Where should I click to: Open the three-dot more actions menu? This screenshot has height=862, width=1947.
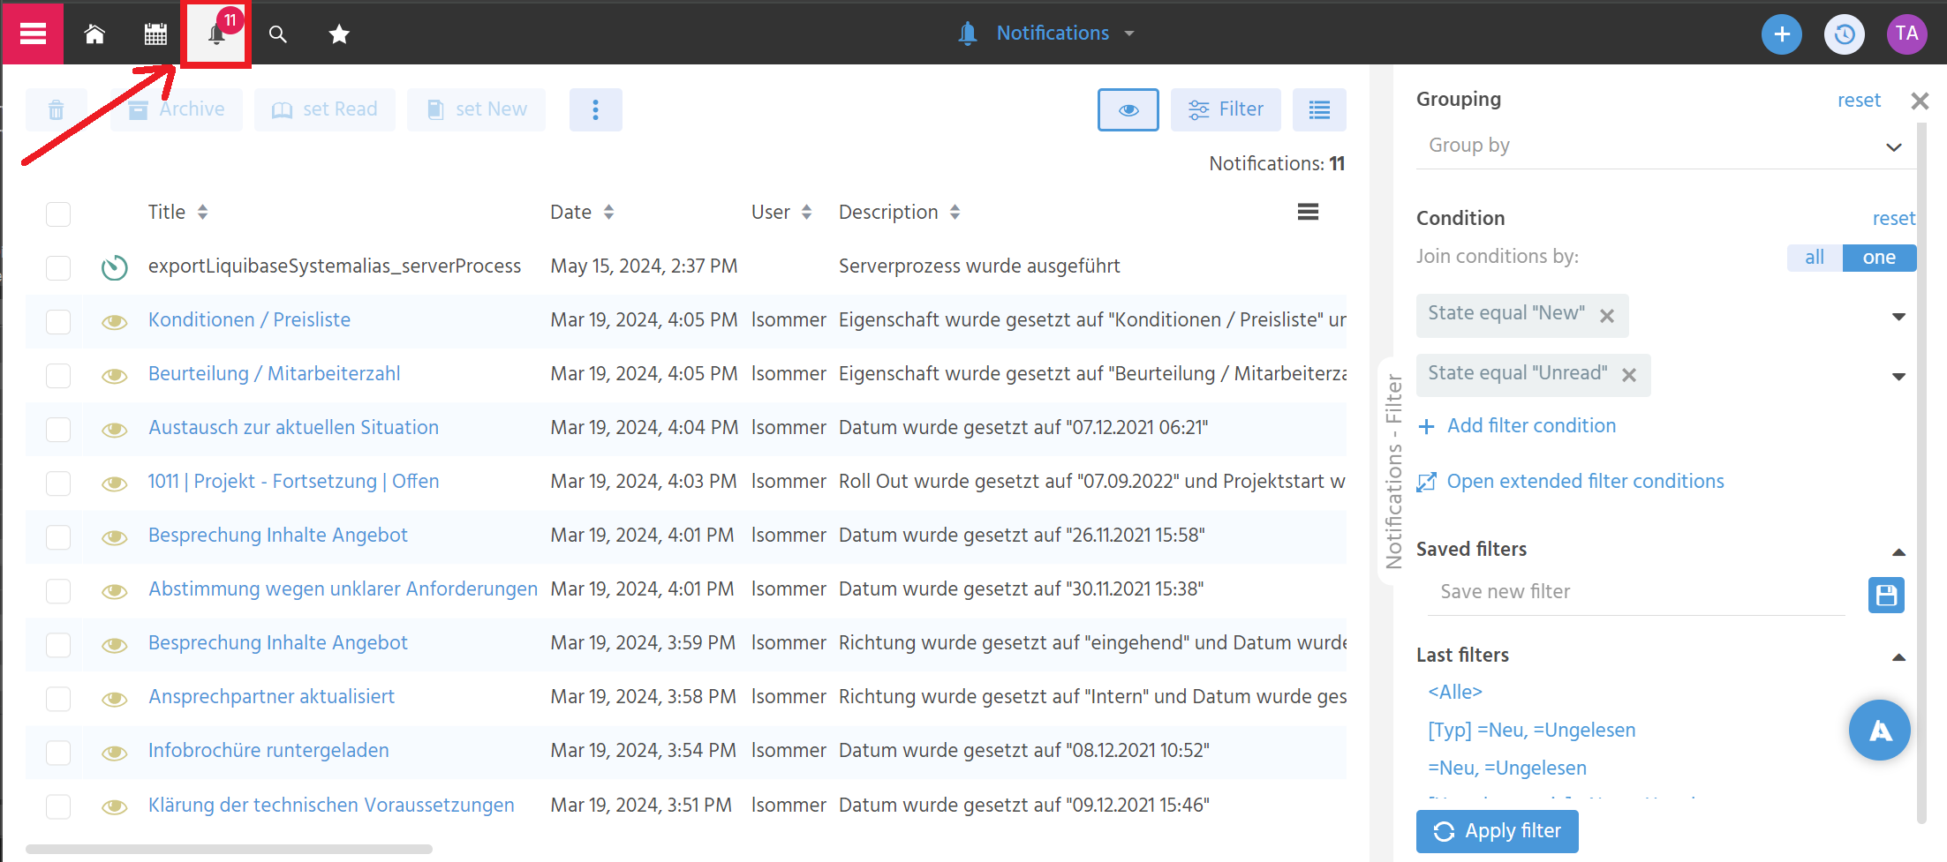pyautogui.click(x=596, y=109)
